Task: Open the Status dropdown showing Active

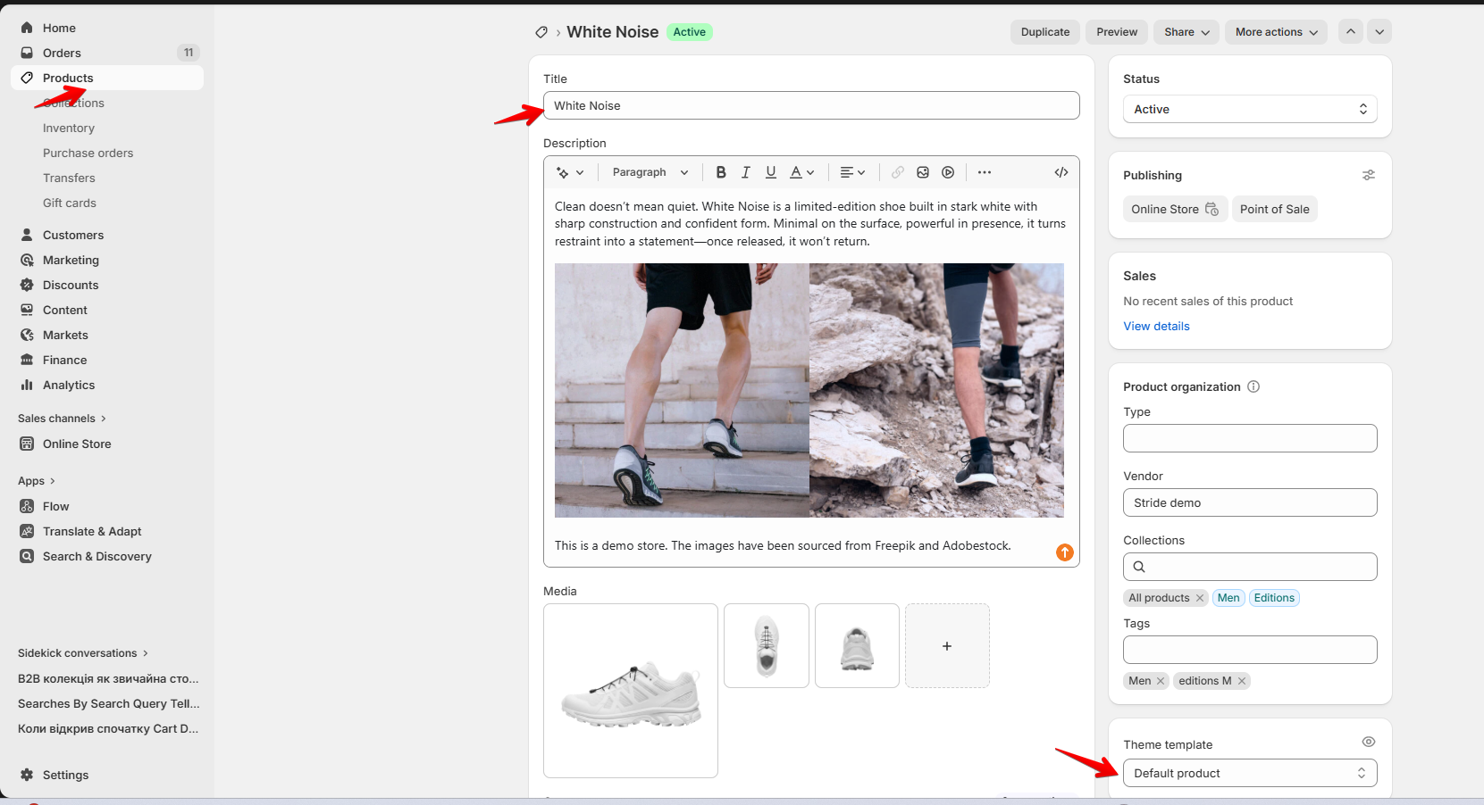Action: (1249, 109)
